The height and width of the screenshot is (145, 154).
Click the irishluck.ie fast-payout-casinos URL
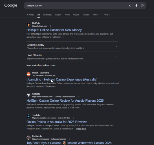tap(49, 139)
